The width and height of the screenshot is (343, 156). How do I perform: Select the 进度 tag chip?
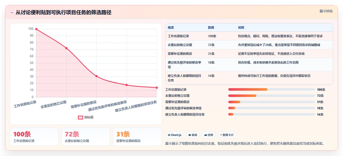pyautogui.click(x=209, y=135)
